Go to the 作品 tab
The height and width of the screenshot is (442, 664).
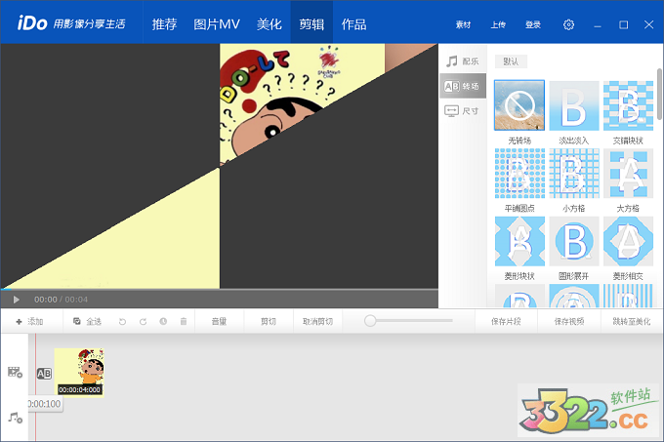(354, 24)
